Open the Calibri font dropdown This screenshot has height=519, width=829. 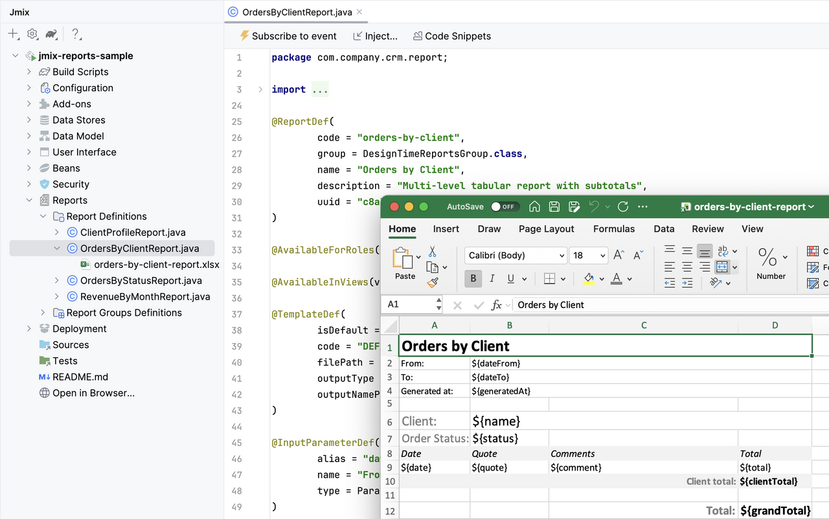coord(515,255)
